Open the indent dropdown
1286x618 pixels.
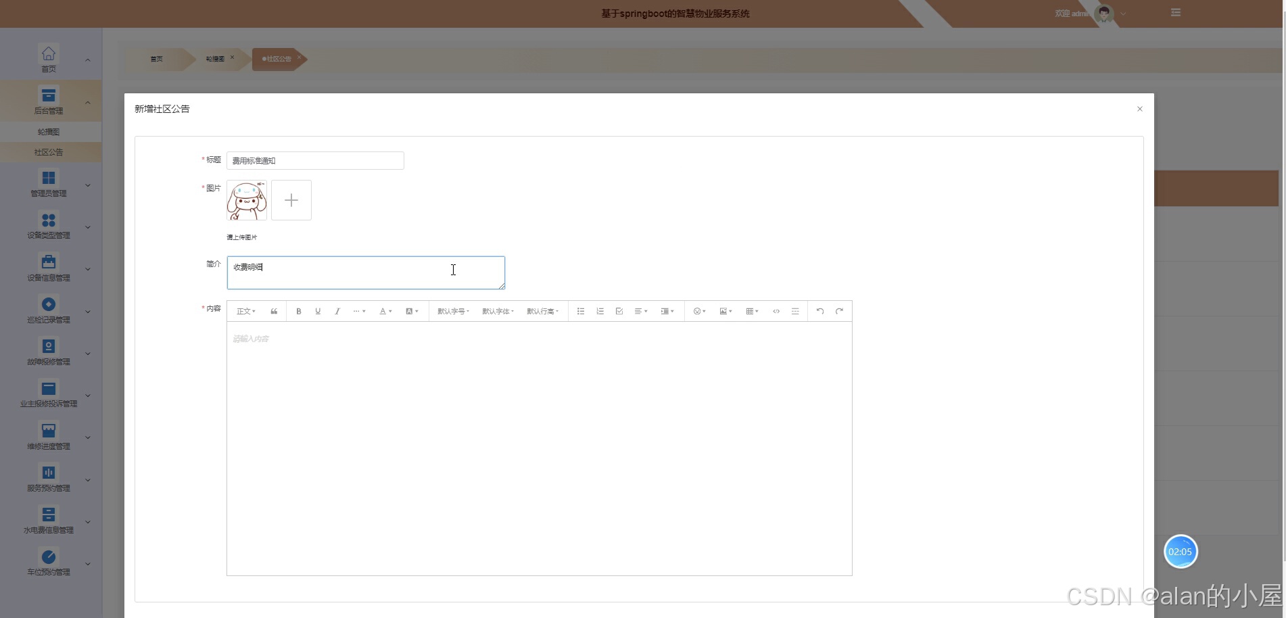tap(667, 311)
